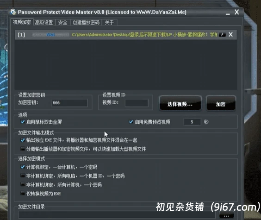Image resolution: width=261 pixels, height=220 pixels.
Task: Toggle 启用免费预览视频 checkbox
Action: pyautogui.click(x=131, y=122)
